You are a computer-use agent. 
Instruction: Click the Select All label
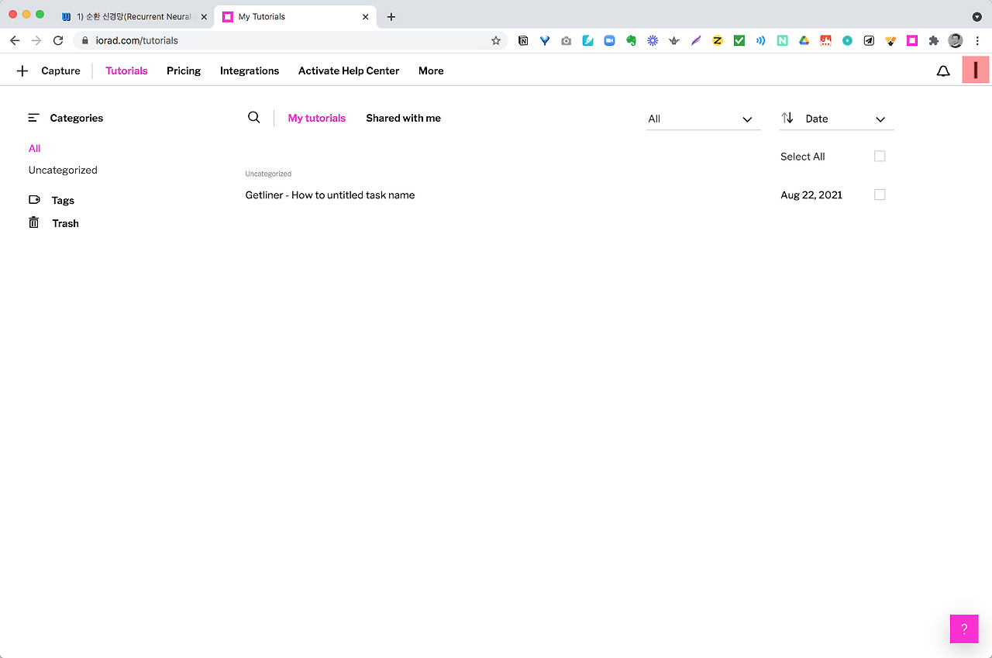pyautogui.click(x=803, y=157)
